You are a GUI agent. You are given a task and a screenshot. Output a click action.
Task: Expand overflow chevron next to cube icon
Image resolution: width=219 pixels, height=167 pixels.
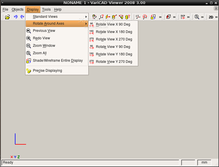(x=174, y=17)
